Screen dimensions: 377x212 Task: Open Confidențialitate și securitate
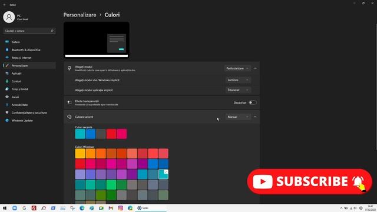[x=29, y=112]
